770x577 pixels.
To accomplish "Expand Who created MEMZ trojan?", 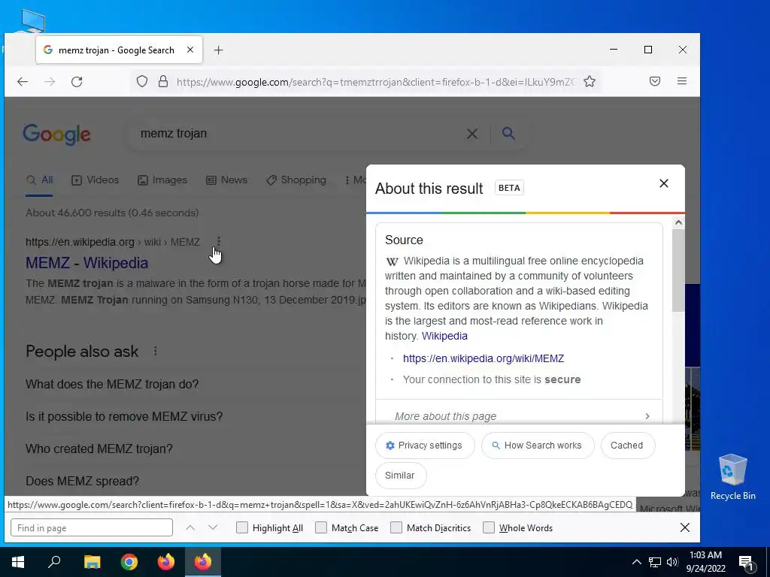I will [x=99, y=449].
